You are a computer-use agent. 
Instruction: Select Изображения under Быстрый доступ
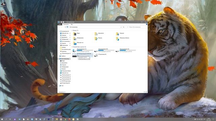pos(65,39)
